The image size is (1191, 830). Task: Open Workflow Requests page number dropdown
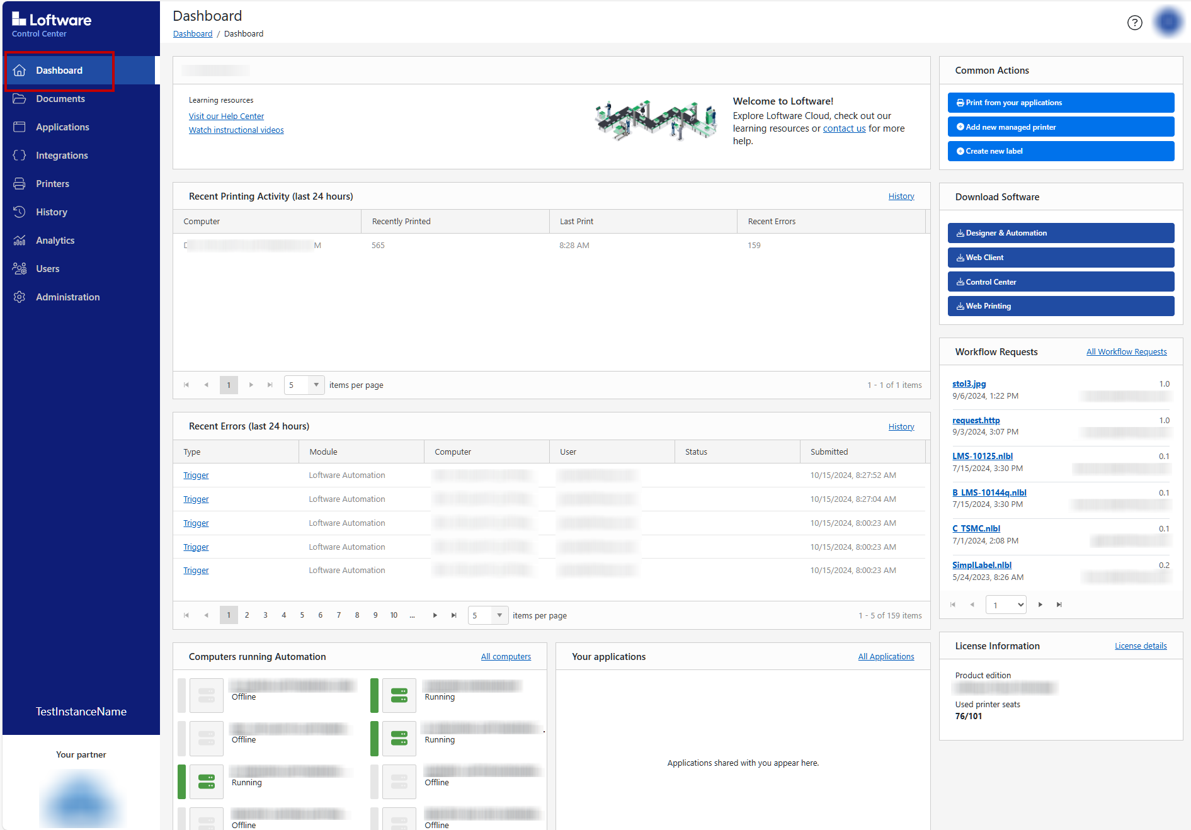point(1006,605)
